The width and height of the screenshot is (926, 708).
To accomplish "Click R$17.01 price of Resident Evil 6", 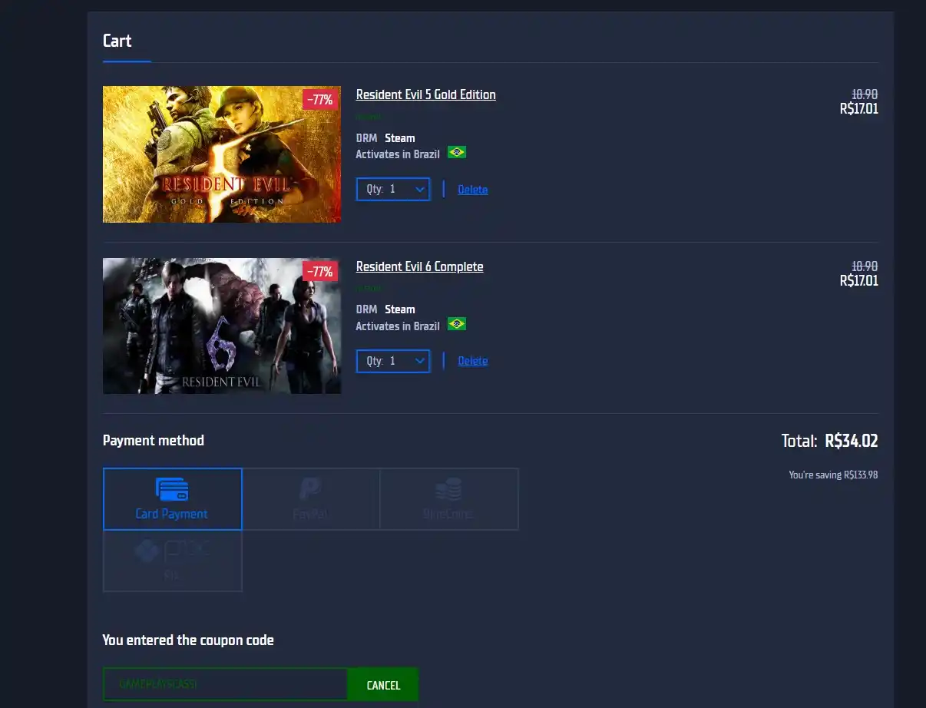I will (x=859, y=281).
